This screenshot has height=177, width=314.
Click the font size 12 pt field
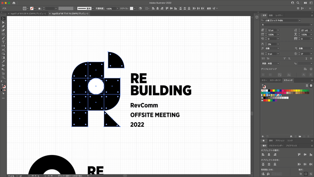tap(272, 30)
